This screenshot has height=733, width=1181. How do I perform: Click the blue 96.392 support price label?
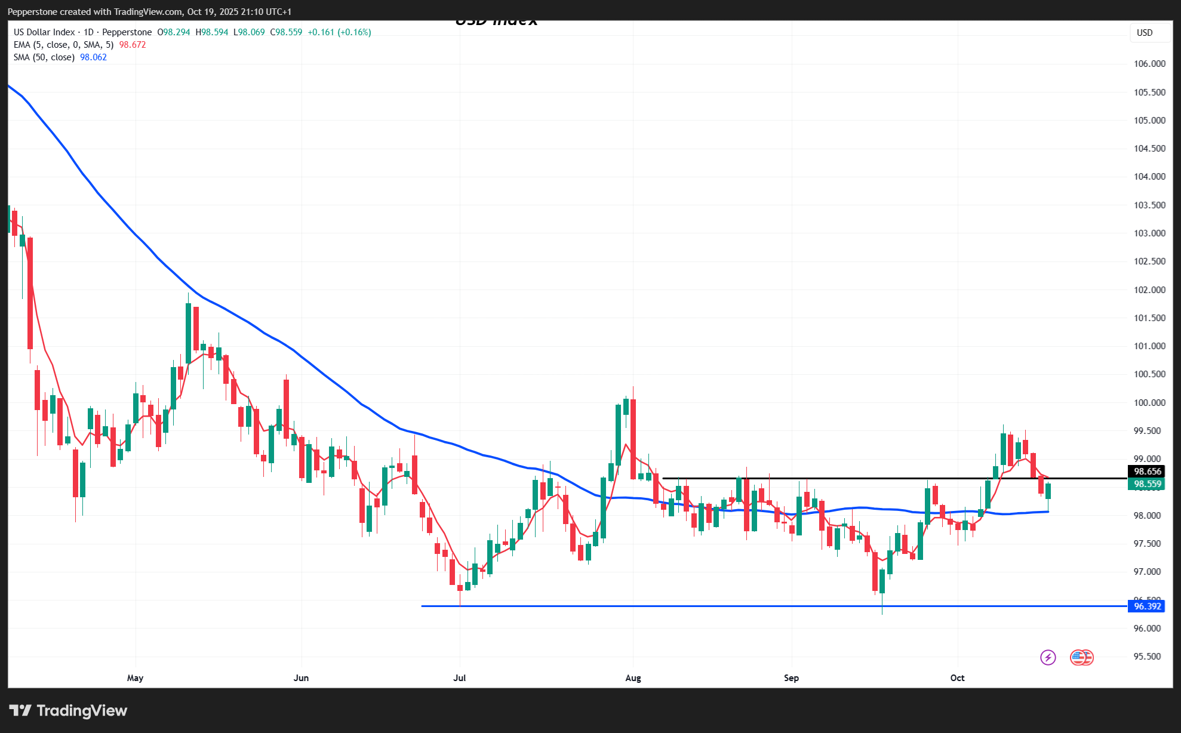(1147, 606)
